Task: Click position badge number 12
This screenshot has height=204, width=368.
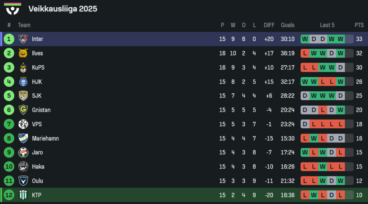Action: 9,195
